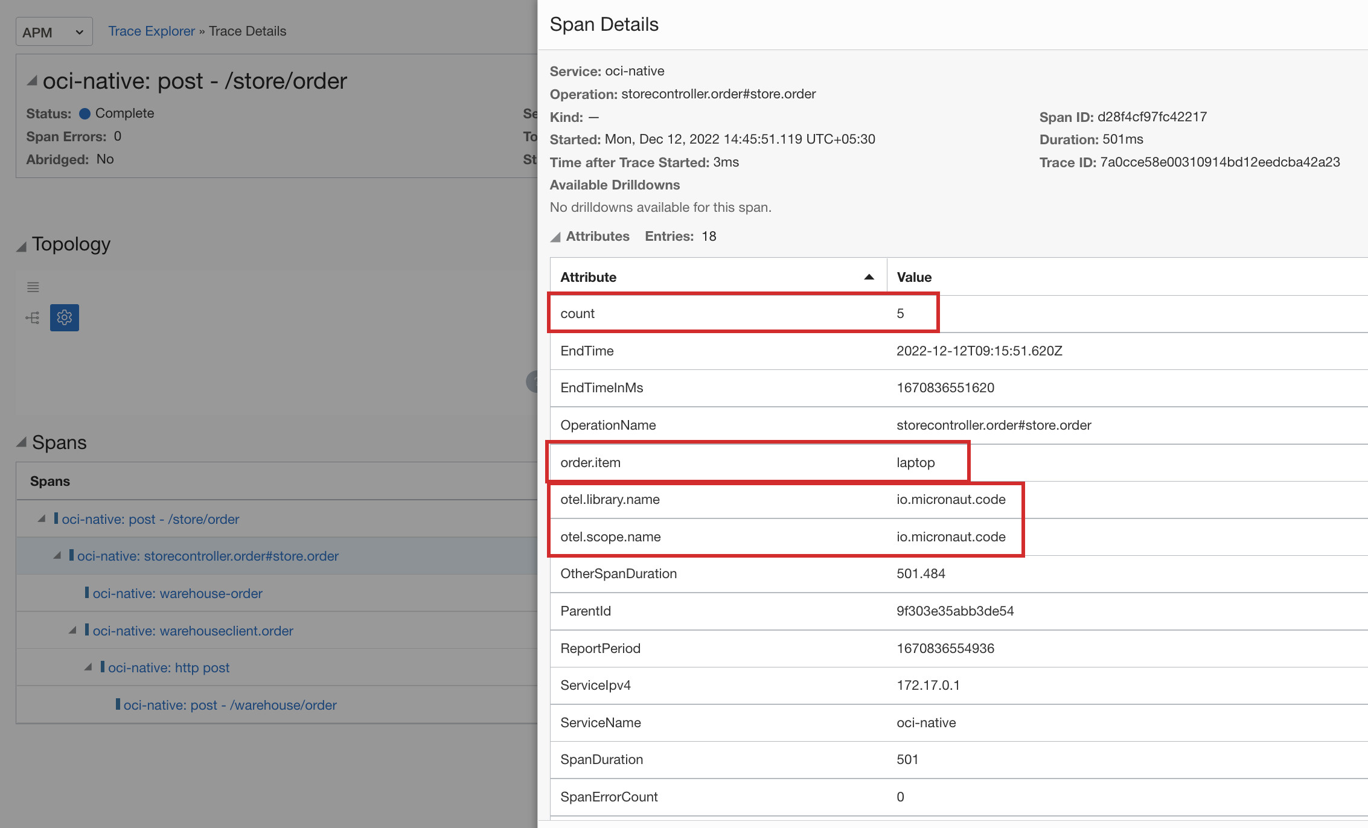Screen dimensions: 1368x828
Task: Click the order.item value laptop
Action: (915, 463)
